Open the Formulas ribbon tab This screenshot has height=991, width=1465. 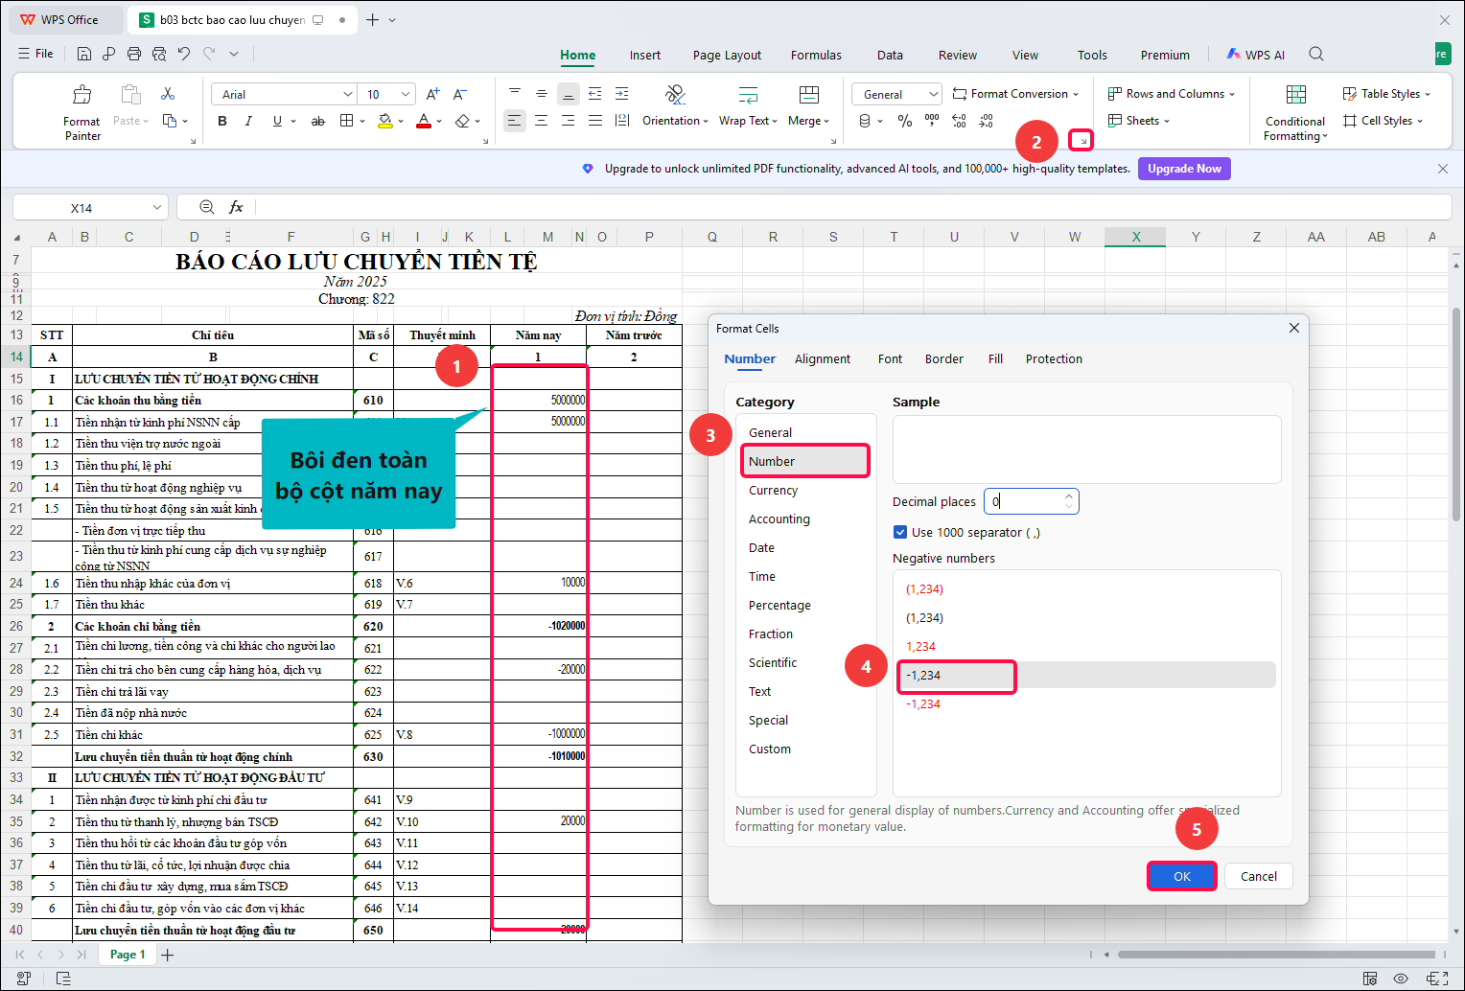(816, 55)
